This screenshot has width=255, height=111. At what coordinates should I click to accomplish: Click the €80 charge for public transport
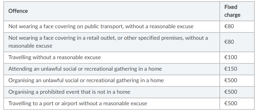coord(229,26)
